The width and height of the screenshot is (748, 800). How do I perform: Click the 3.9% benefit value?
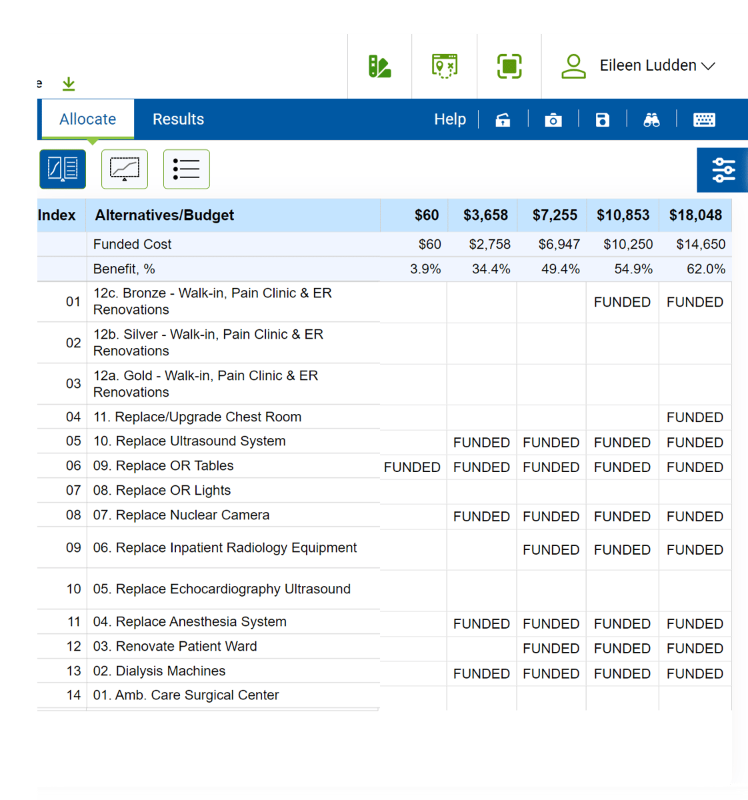(425, 269)
